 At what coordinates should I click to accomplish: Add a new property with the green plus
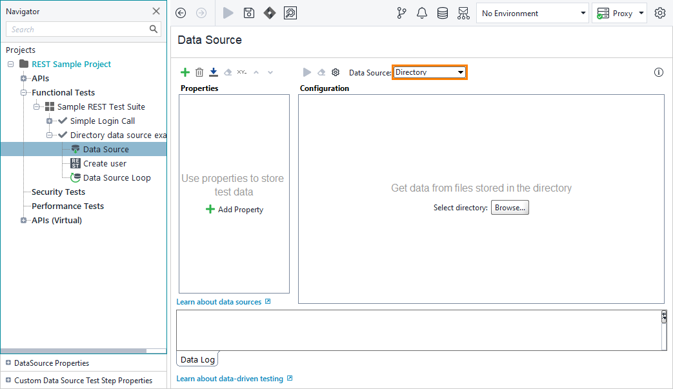pos(185,72)
